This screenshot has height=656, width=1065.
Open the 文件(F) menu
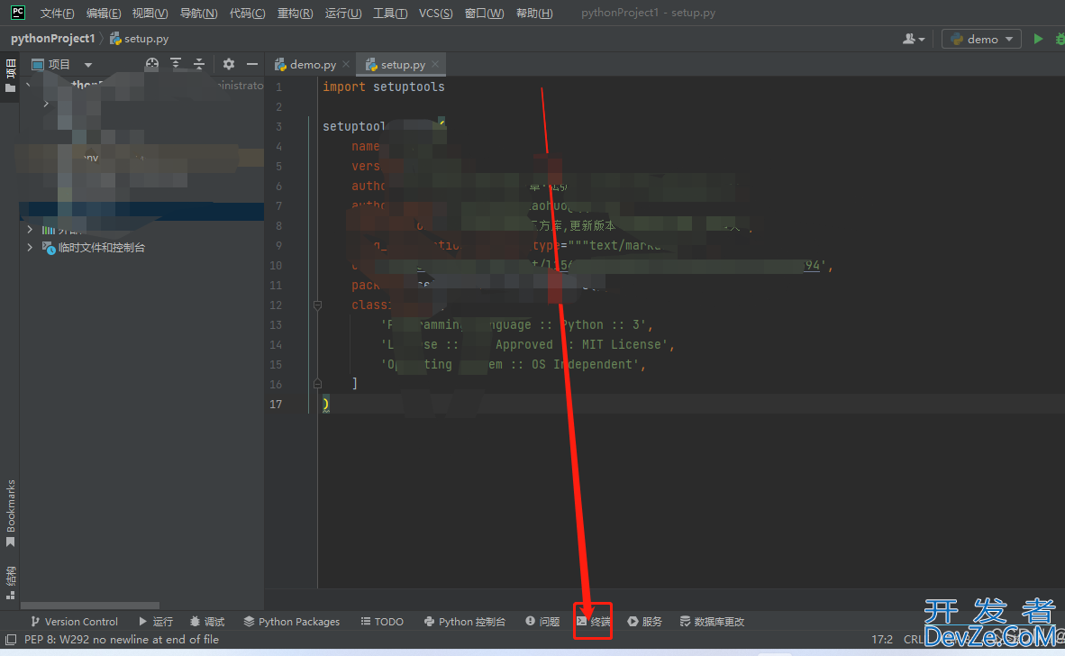[57, 13]
